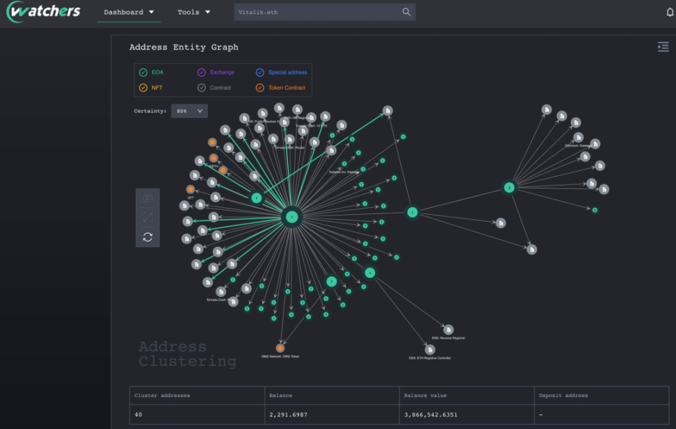676x429 pixels.
Task: Click the search magnifier icon
Action: point(406,12)
